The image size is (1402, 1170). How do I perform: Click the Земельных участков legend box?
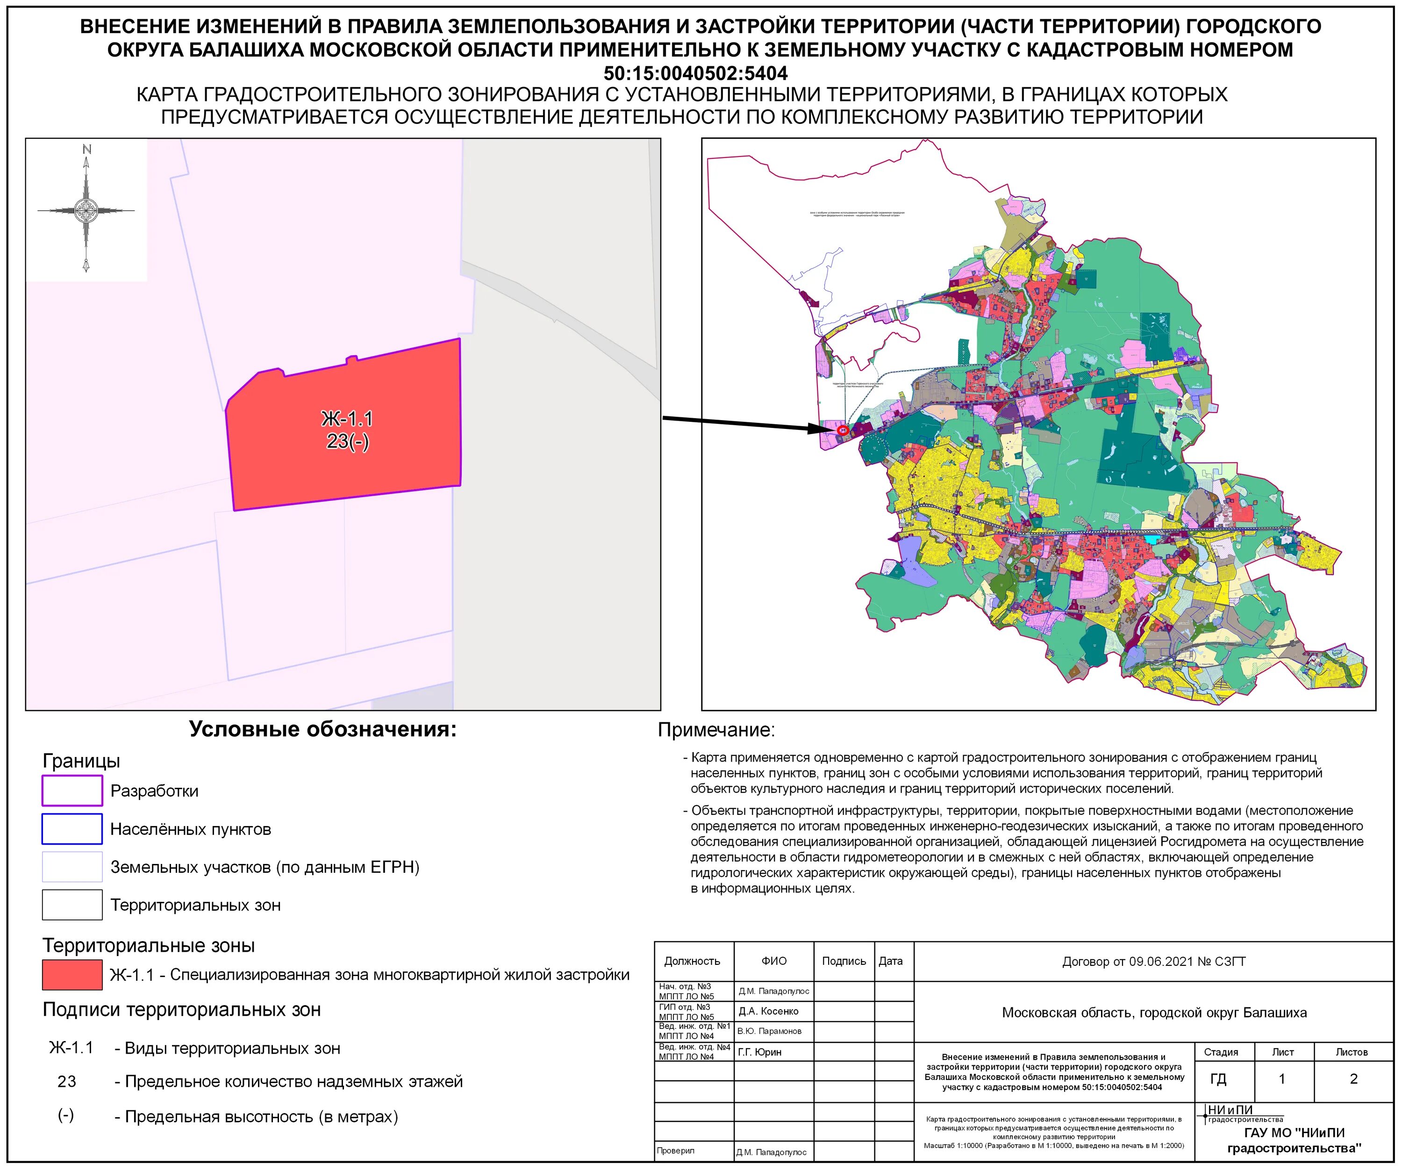point(72,867)
